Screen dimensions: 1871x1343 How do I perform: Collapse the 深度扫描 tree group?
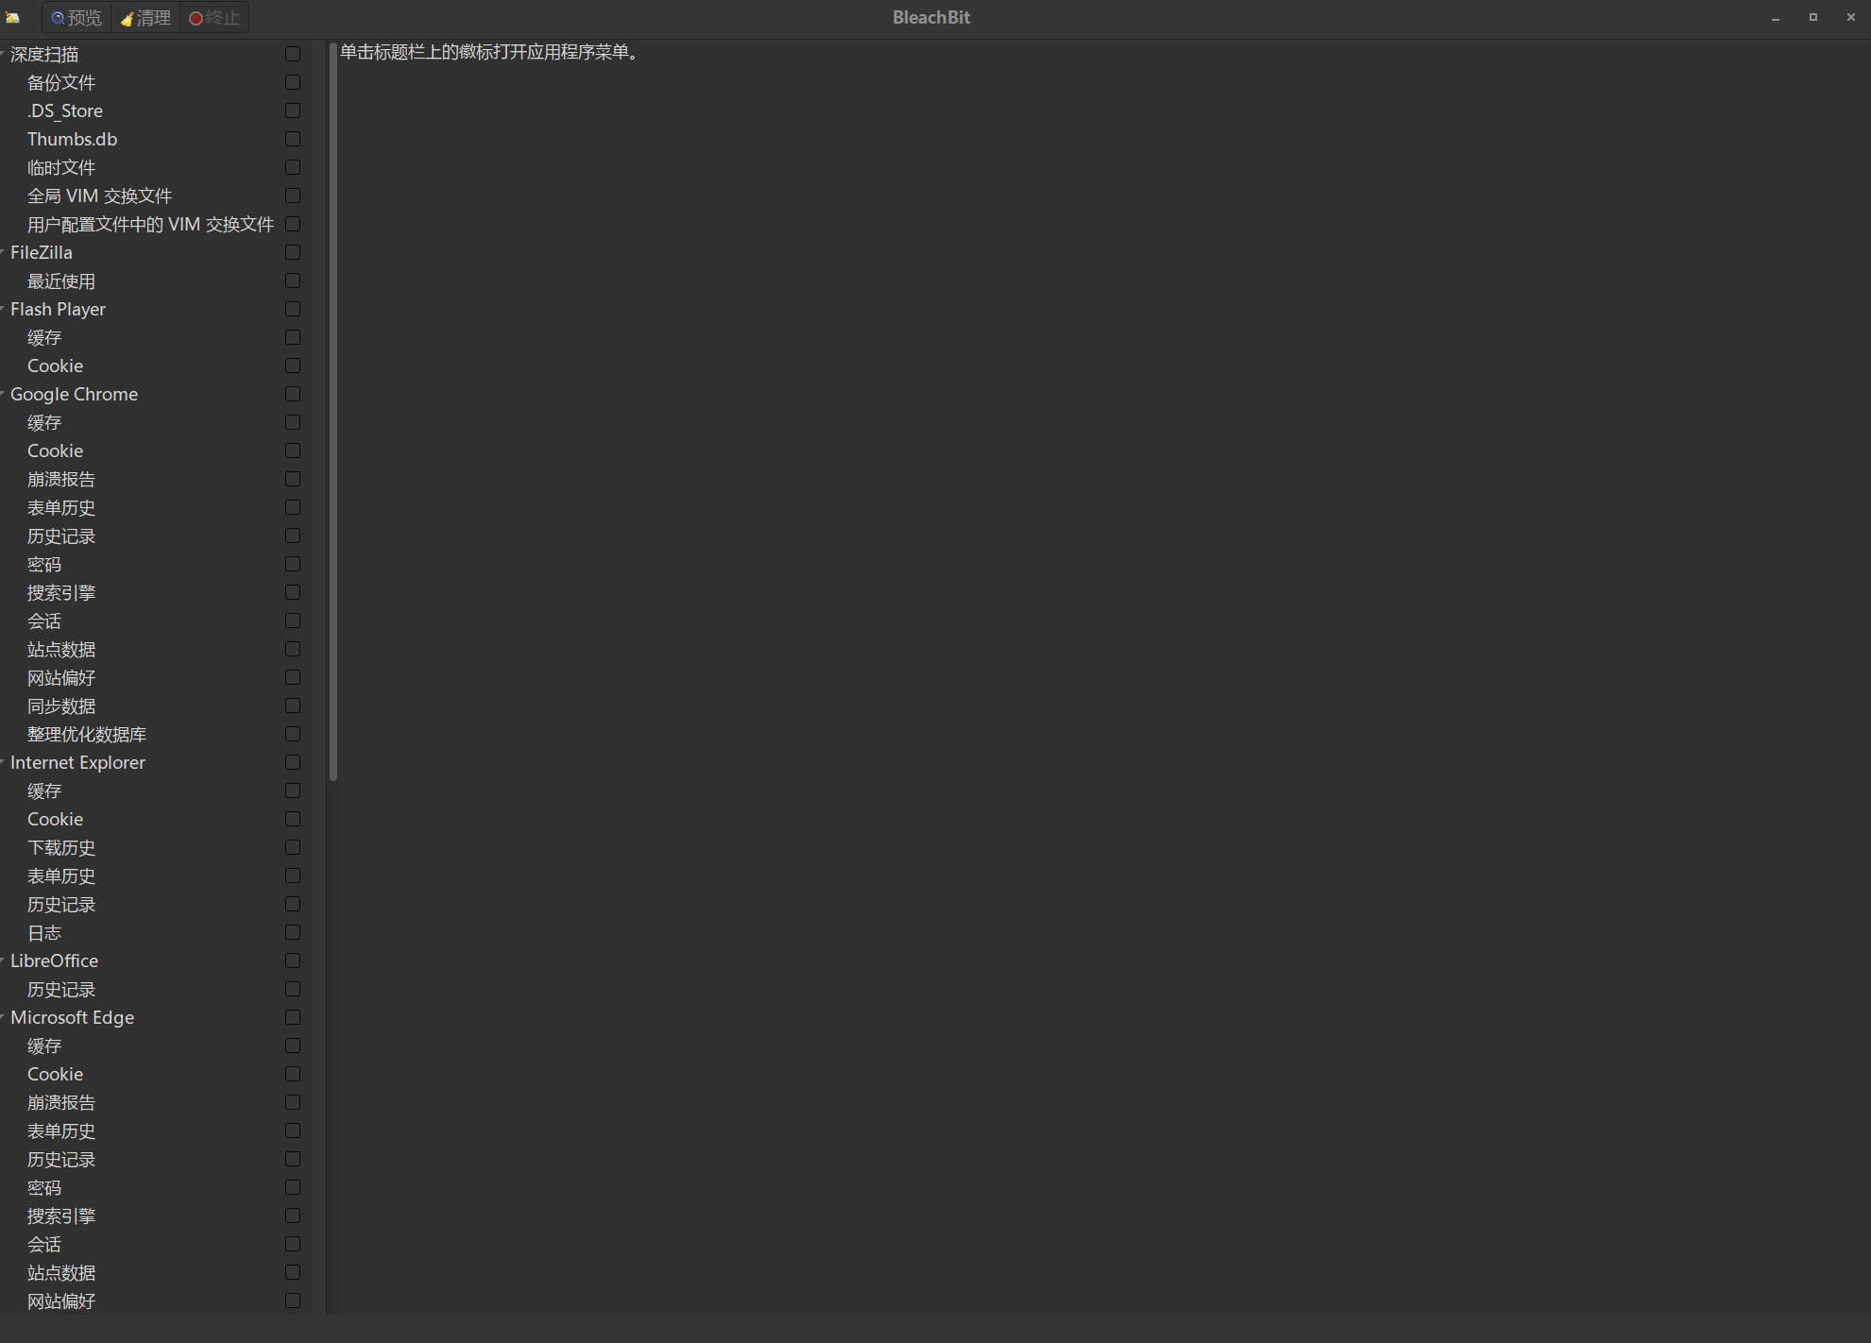point(3,54)
